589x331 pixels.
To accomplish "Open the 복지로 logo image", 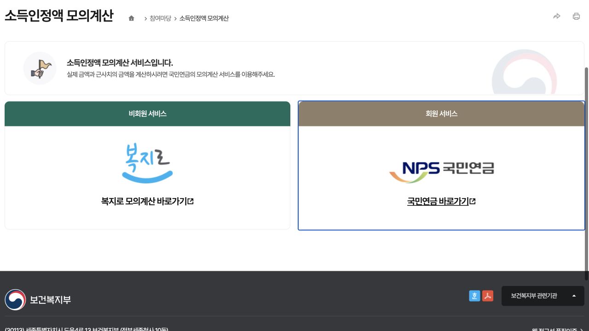I will 147,163.
